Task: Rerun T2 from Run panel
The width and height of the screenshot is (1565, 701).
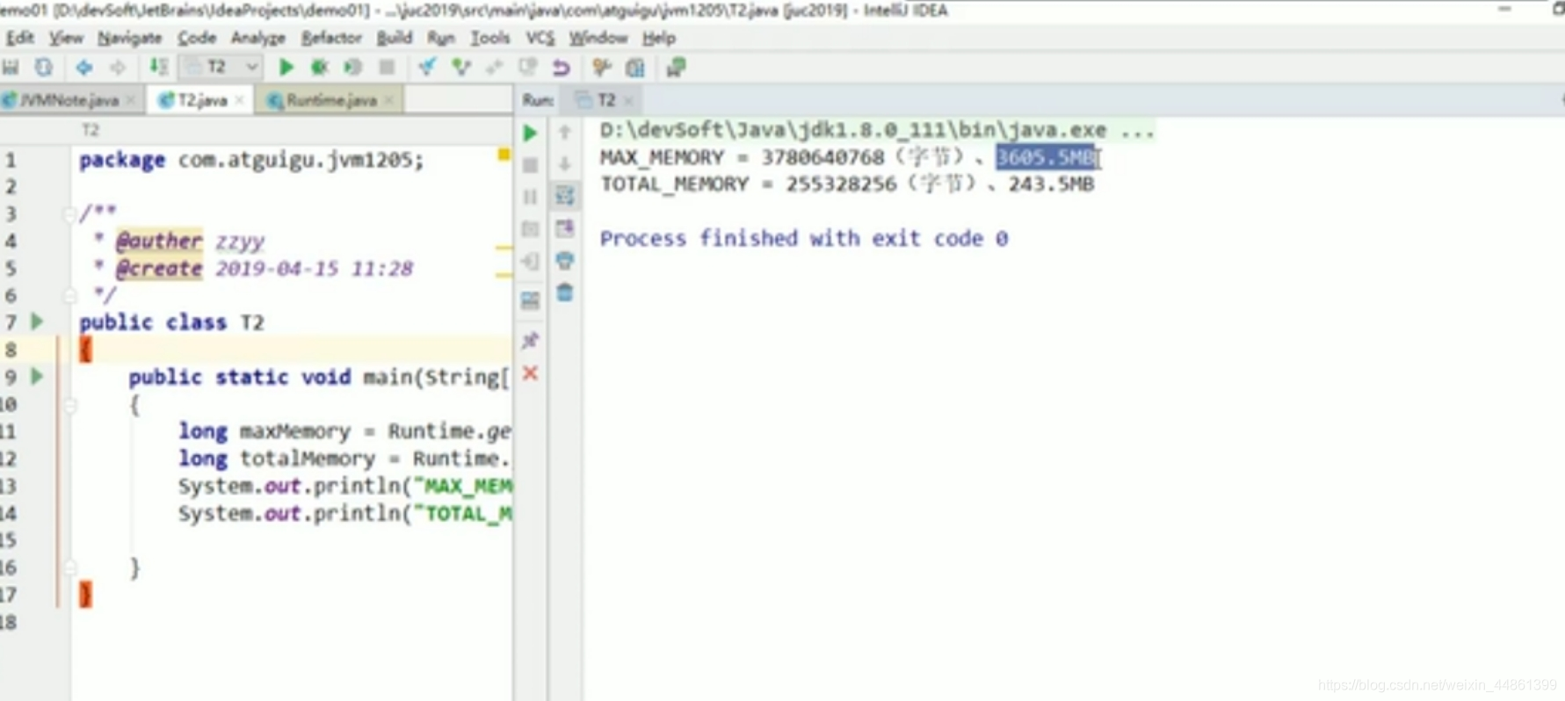Action: (530, 133)
